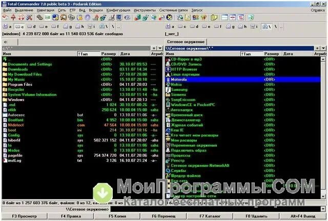This screenshot has width=328, height=221.
Task: Click Network Neighborhood button in right drive bar
Action: (266, 27)
